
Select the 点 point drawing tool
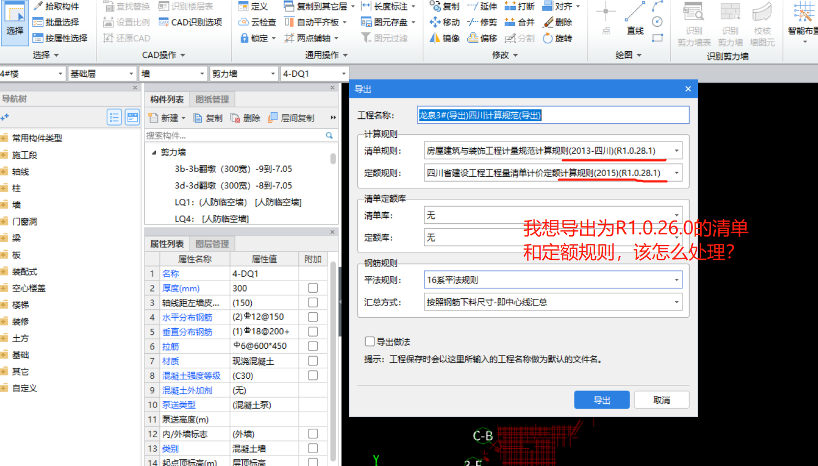tap(606, 19)
